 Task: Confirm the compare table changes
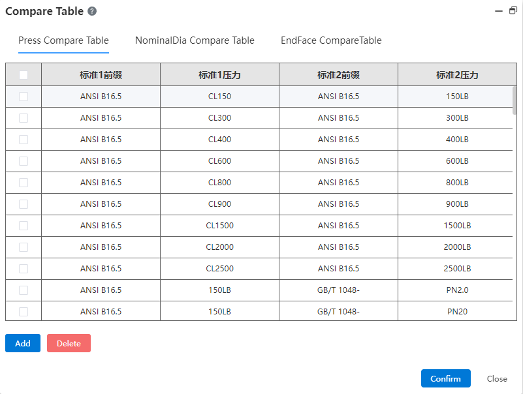point(445,378)
